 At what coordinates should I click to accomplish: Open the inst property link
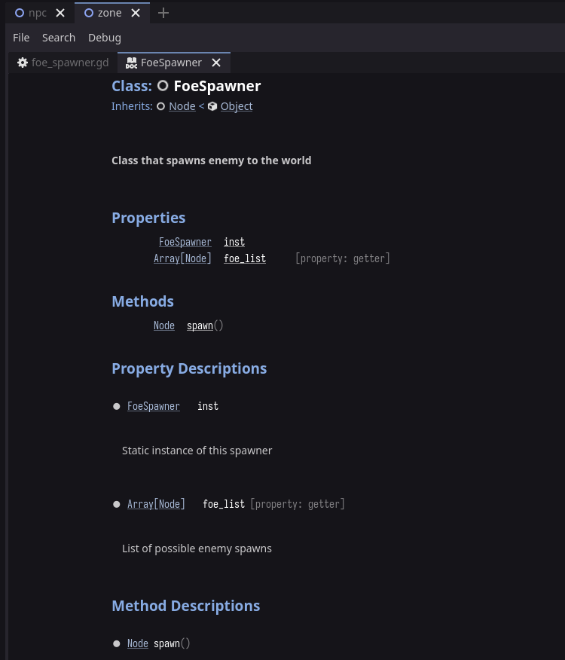[x=234, y=242]
